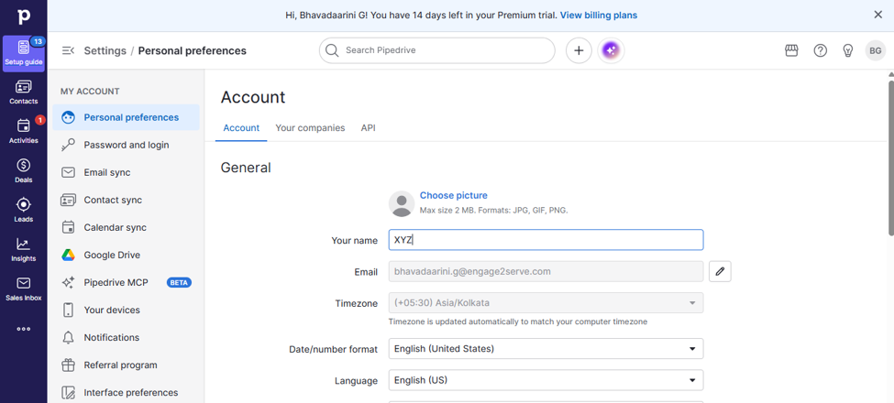Screen dimensions: 894x403
Task: Open Referral program page
Action: (126, 365)
